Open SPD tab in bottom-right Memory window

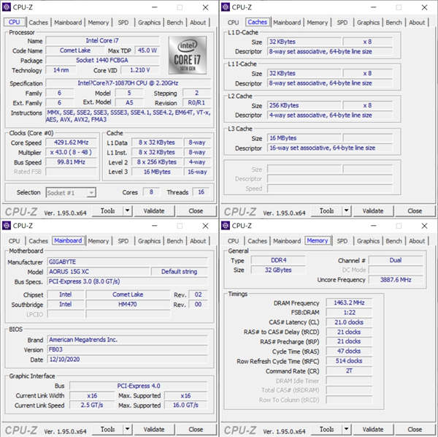coord(342,241)
